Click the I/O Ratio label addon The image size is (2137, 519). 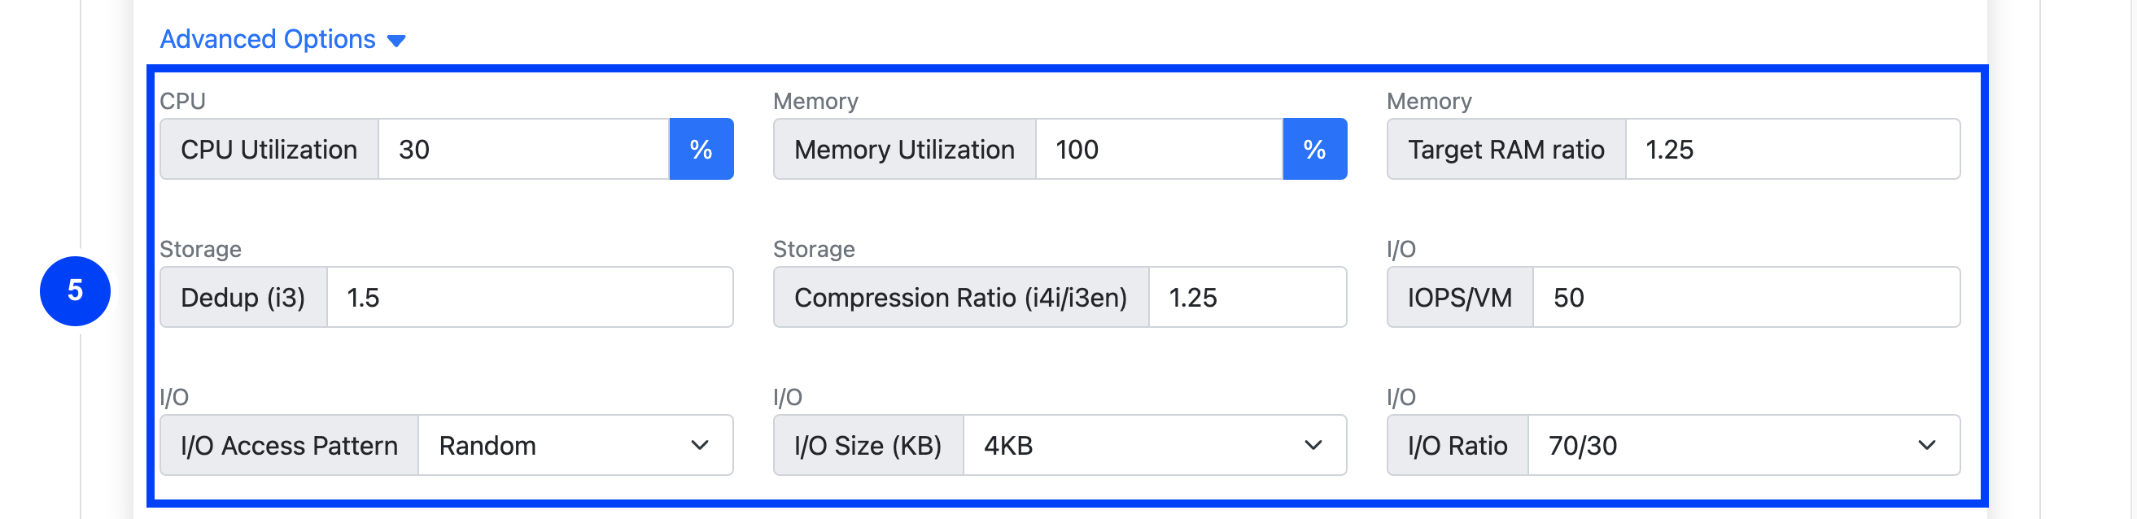click(x=1457, y=445)
